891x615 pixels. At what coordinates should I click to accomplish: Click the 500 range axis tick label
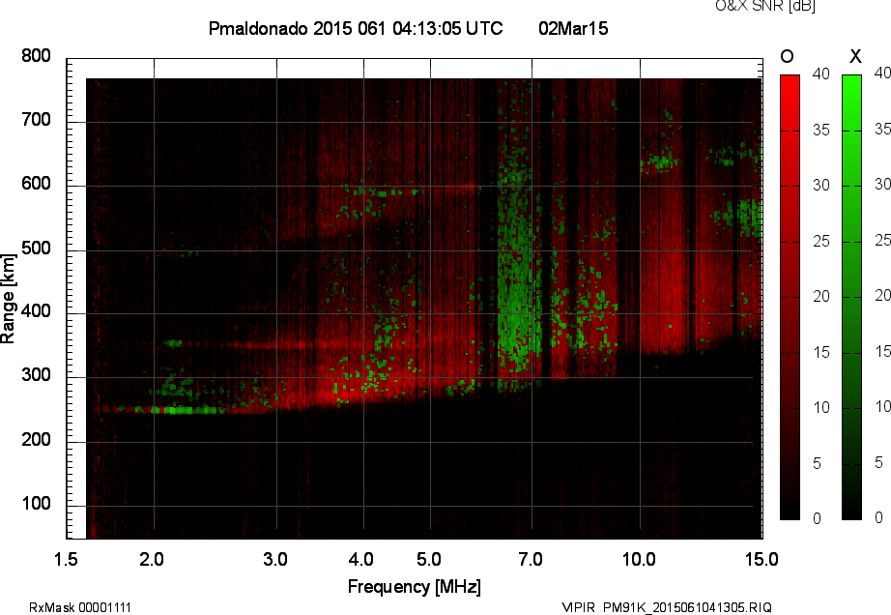click(x=36, y=249)
